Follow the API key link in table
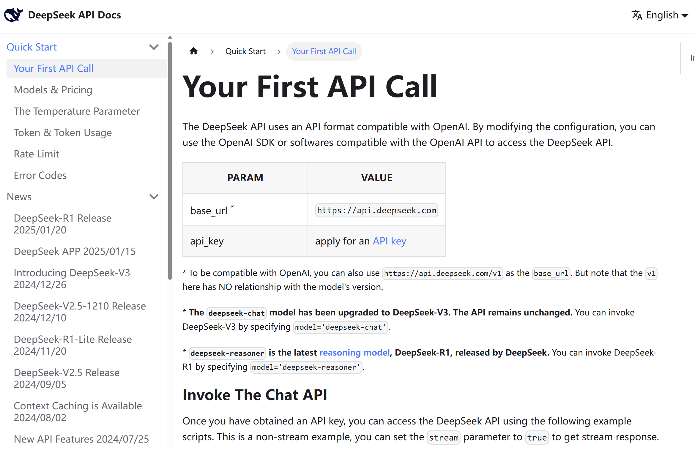 [x=389, y=241]
